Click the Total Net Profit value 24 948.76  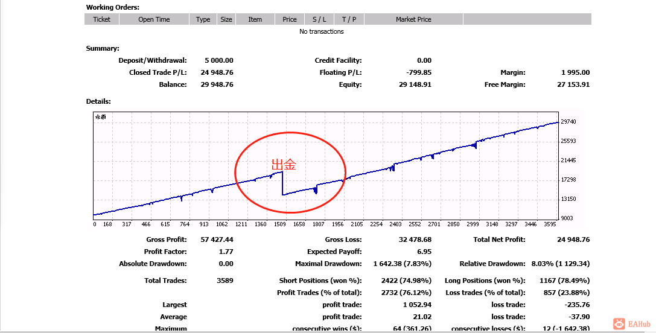pyautogui.click(x=573, y=239)
